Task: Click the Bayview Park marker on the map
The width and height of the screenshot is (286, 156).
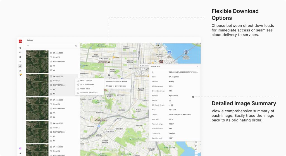Action: coord(165,147)
